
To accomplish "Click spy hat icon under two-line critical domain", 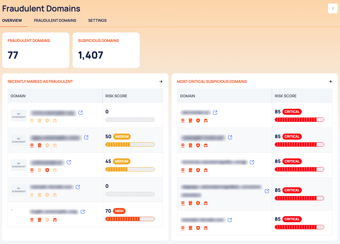I will click(x=206, y=203).
